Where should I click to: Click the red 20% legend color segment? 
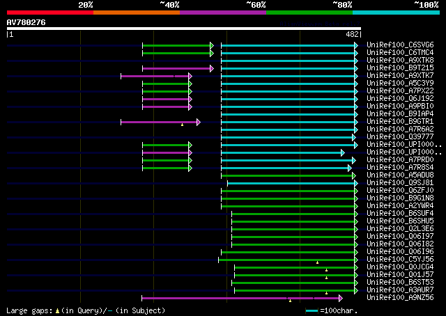tap(50, 13)
